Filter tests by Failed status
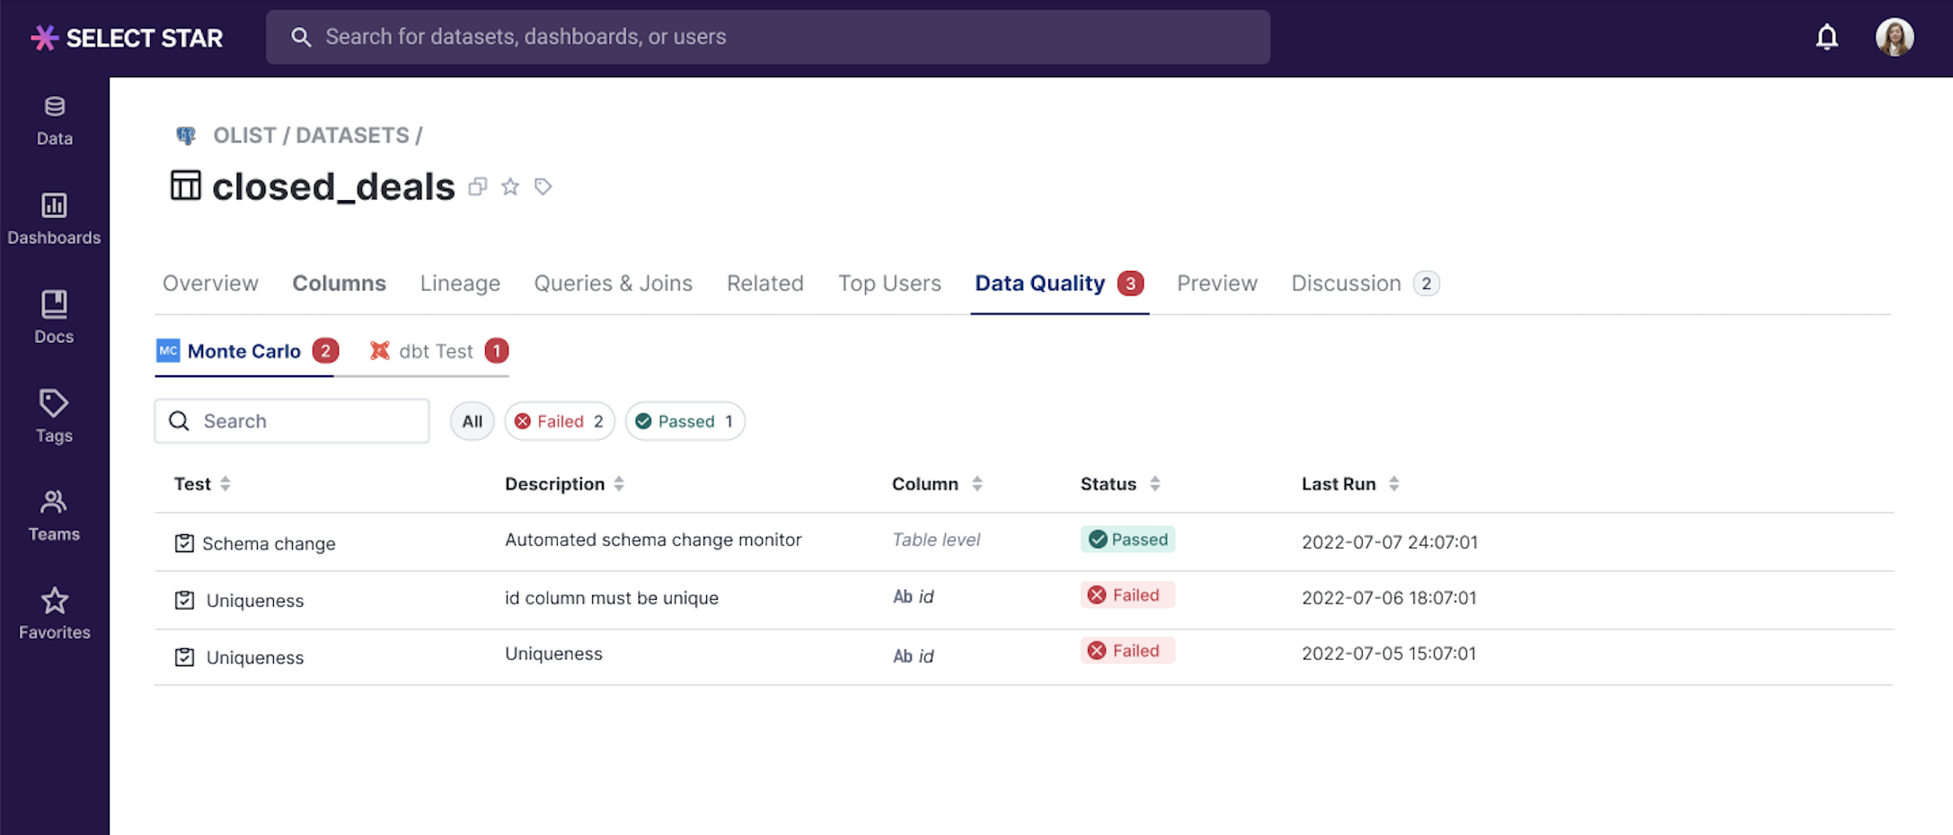This screenshot has height=835, width=1953. click(x=559, y=421)
